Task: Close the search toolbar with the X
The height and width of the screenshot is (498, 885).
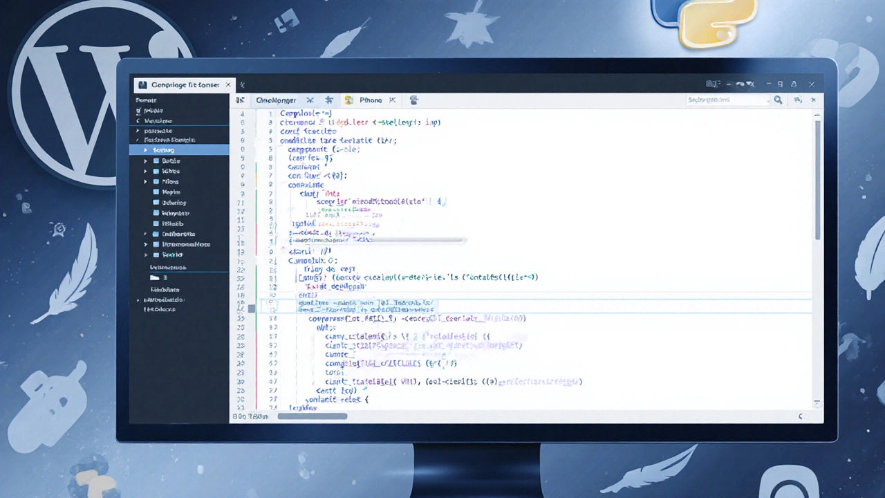Action: pyautogui.click(x=813, y=100)
